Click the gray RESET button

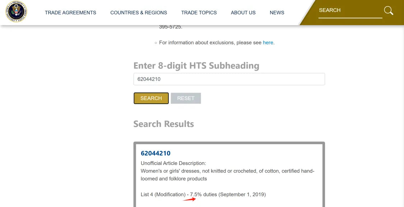[186, 98]
